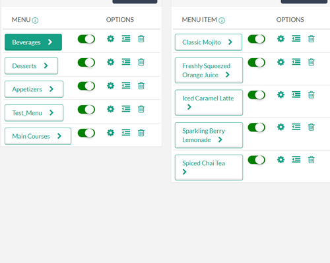Open settings gear for Classic Mojito
The width and height of the screenshot is (330, 263).
[280, 39]
